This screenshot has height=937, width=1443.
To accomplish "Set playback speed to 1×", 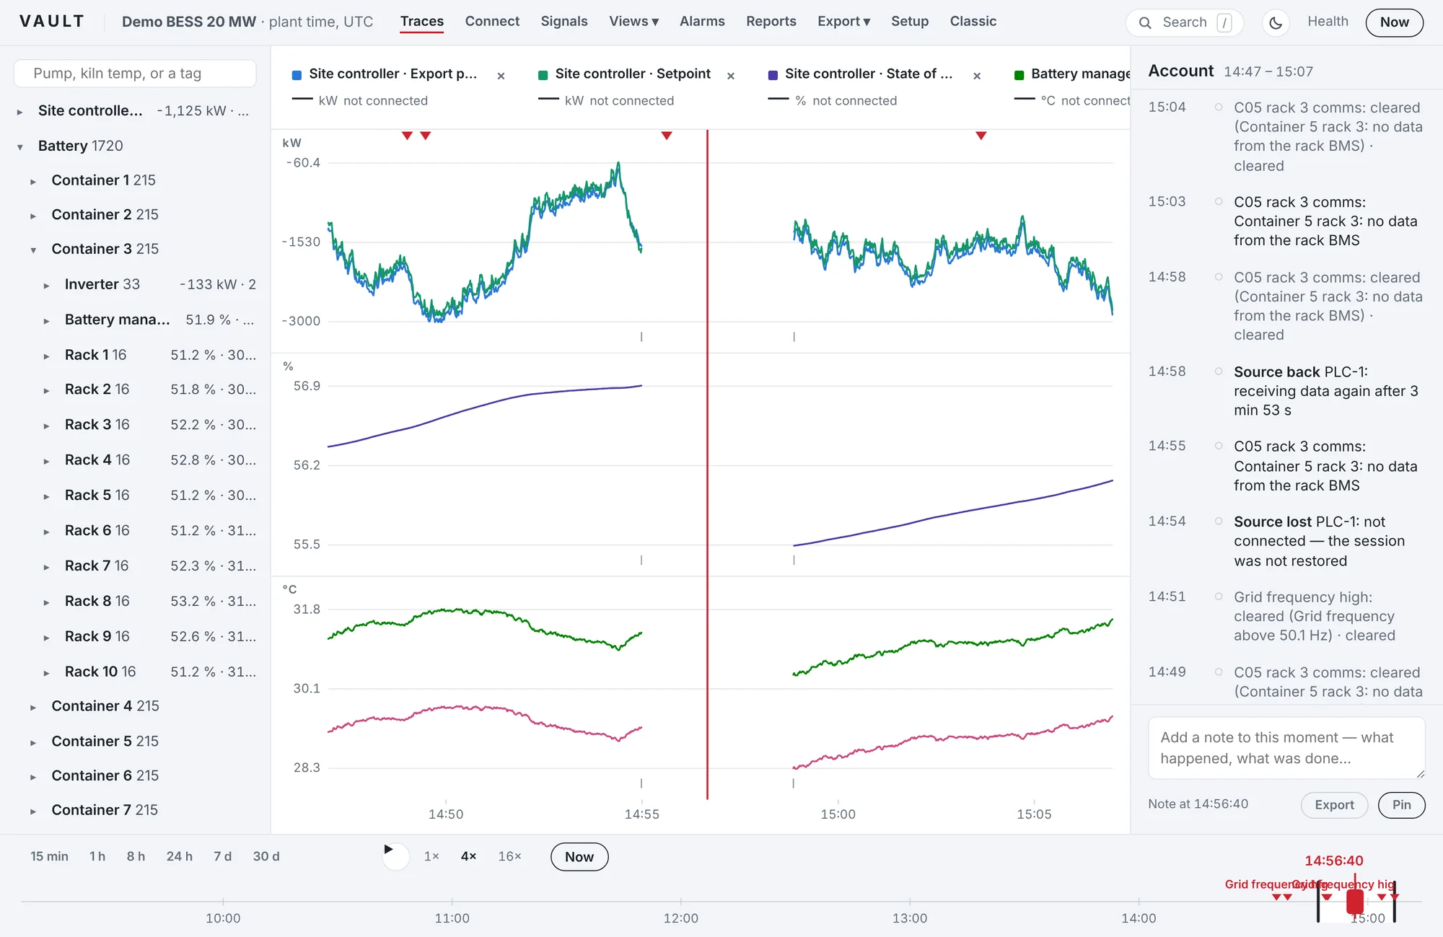I will [431, 856].
